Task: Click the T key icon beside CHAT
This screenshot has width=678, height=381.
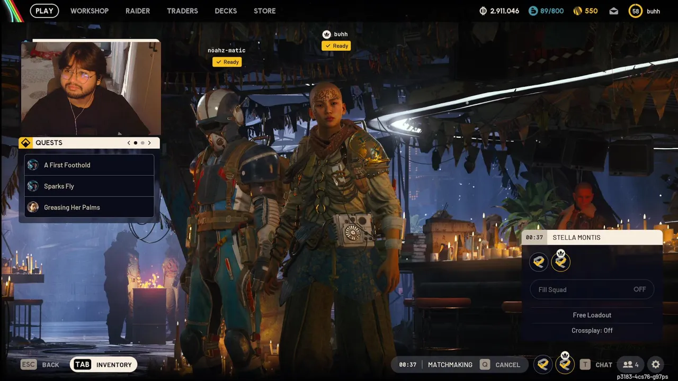Action: [x=585, y=365]
